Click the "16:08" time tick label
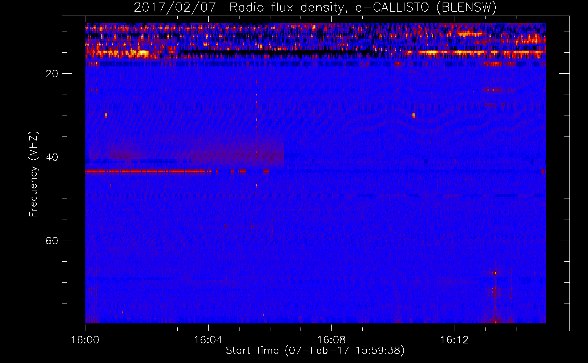Screen dimensions: 588x363 [x=331, y=340]
